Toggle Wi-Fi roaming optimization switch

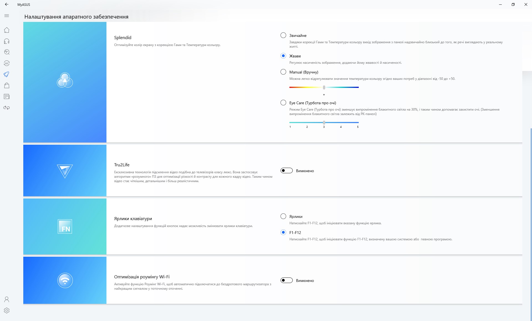click(x=287, y=280)
